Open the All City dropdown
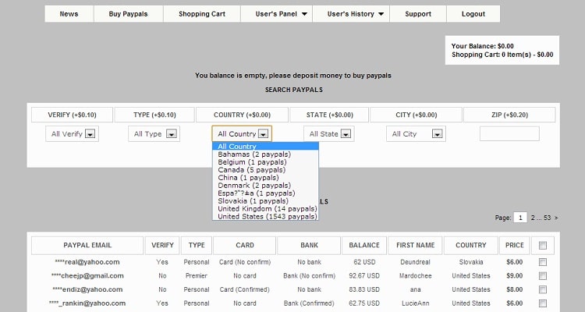 (x=416, y=133)
